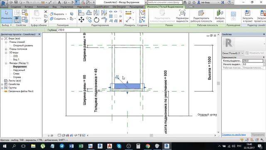
Task: Click the vertical scrollbar thumb in drawing view
Action: click(218, 83)
